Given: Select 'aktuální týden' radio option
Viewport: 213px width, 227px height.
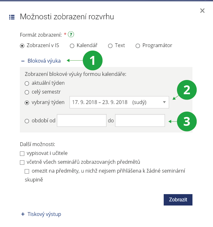Looking at the screenshot, I should click(27, 83).
